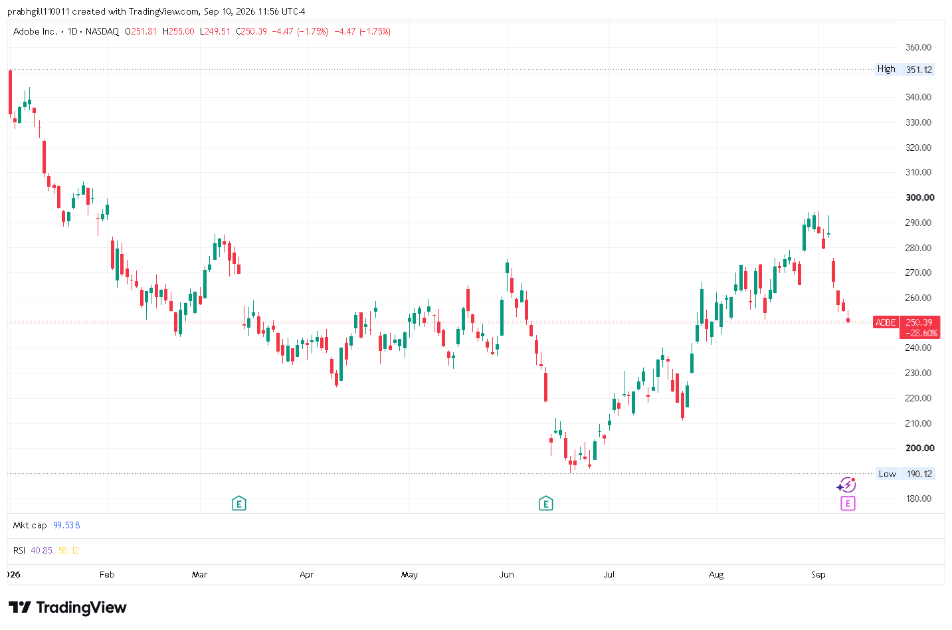Viewport: 952px width, 630px height.
Task: Click the 240.00 price axis label
Action: pos(919,348)
